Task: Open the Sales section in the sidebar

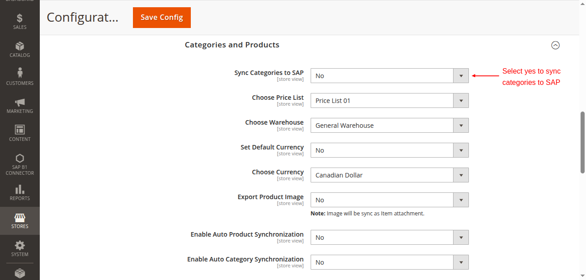Action: (19, 20)
